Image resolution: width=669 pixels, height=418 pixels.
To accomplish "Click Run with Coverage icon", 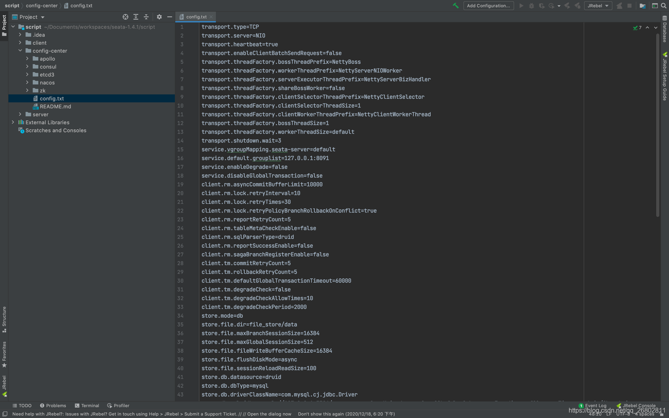I will [542, 6].
